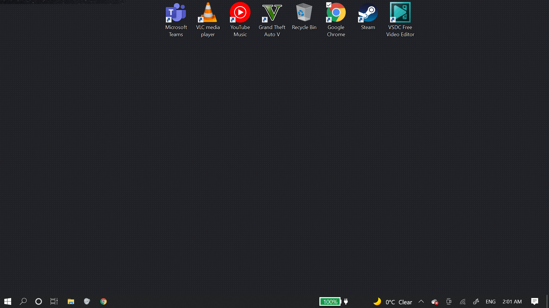The width and height of the screenshot is (549, 308).
Task: Click the taskbar search magnifier
Action: (23, 301)
